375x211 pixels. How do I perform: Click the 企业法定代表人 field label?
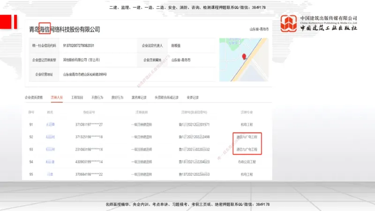[152, 45]
